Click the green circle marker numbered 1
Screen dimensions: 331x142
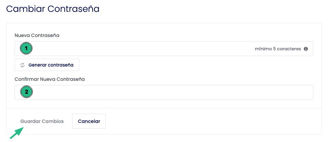coord(26,49)
